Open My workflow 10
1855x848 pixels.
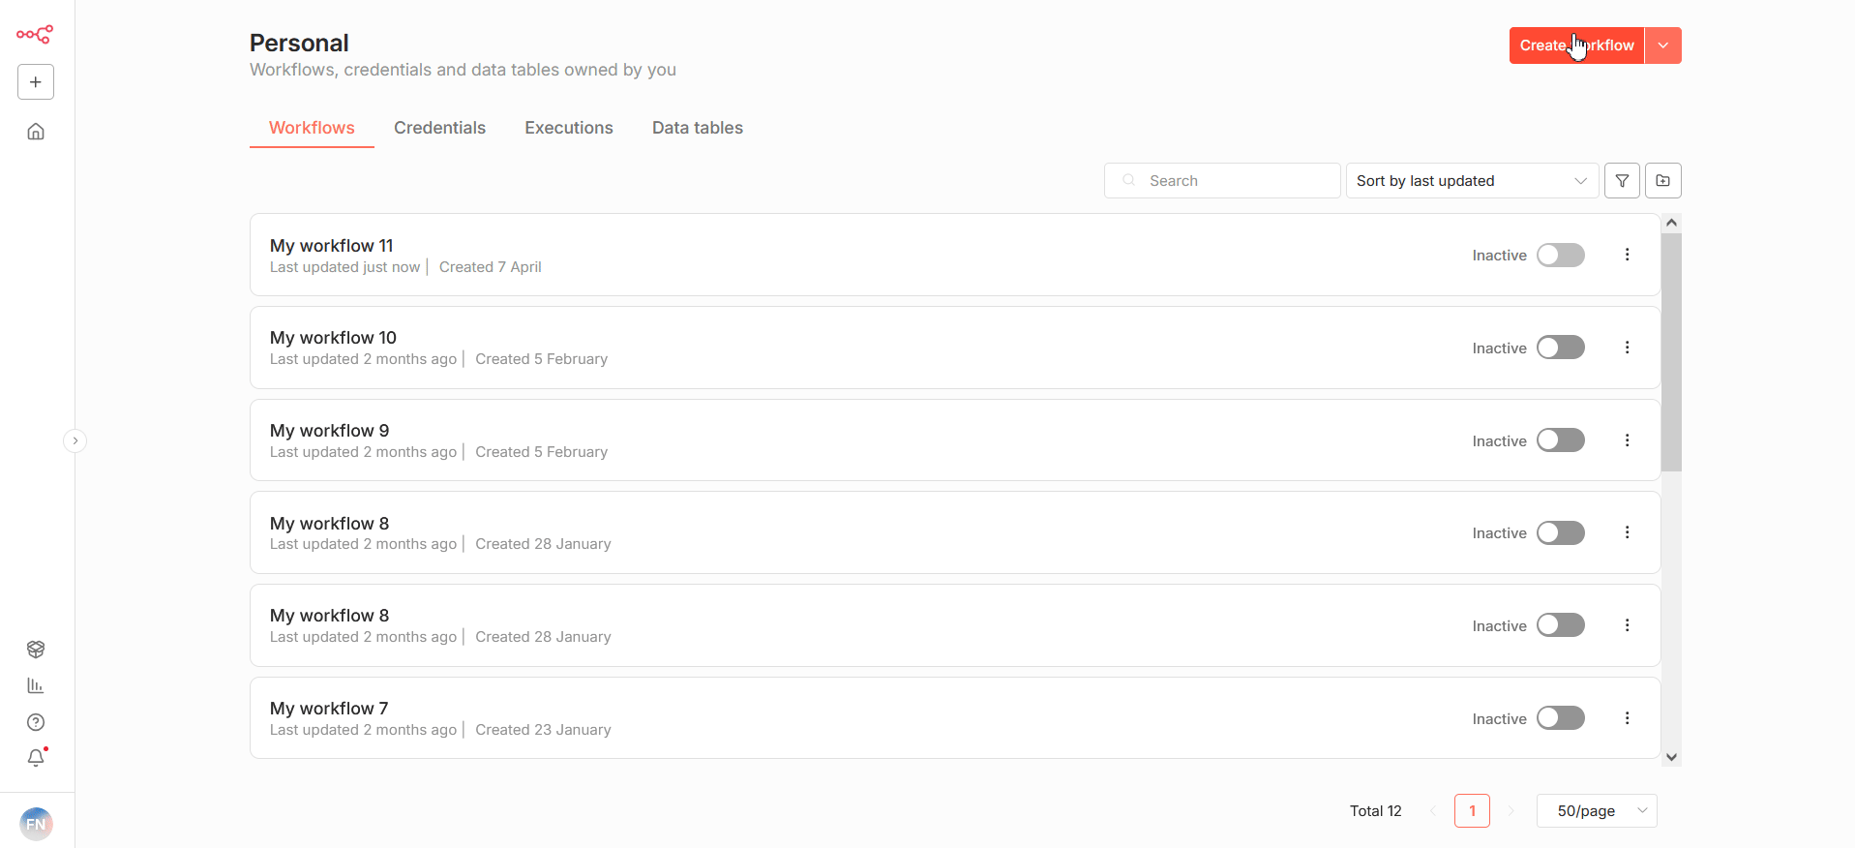[x=955, y=348]
